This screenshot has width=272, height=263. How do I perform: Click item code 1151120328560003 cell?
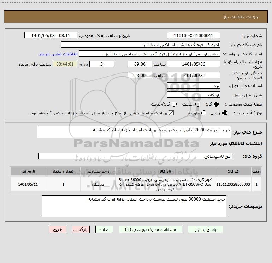(x=233, y=184)
